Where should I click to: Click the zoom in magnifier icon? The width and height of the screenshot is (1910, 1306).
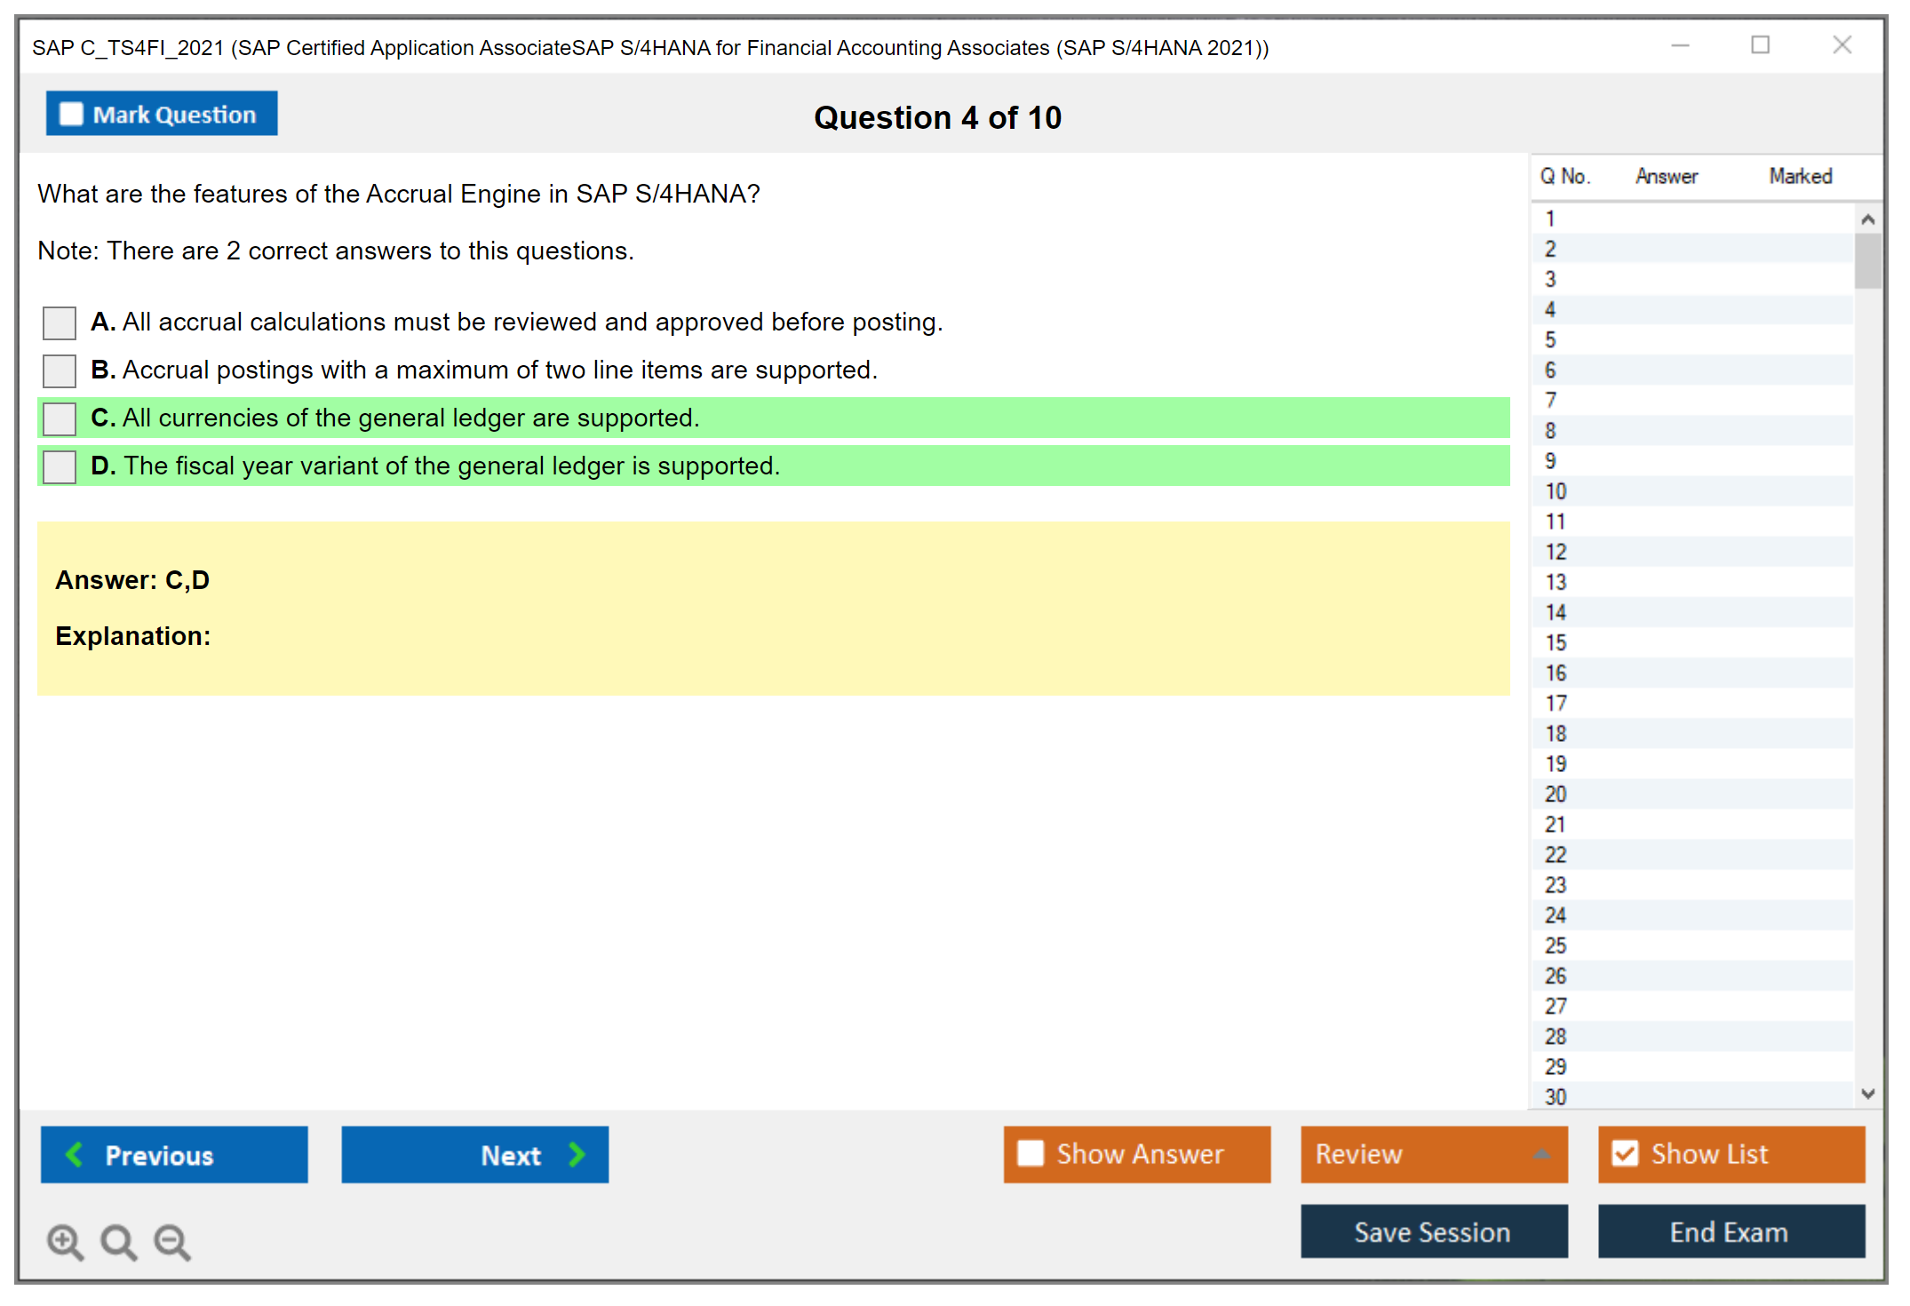[x=65, y=1241]
